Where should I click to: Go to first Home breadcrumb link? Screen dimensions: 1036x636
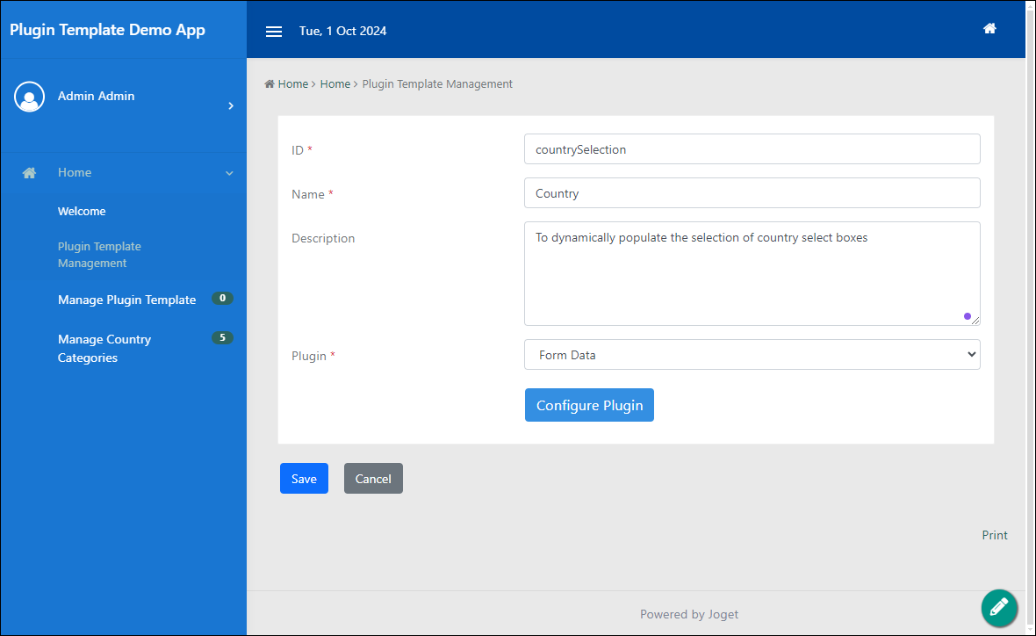pos(292,84)
